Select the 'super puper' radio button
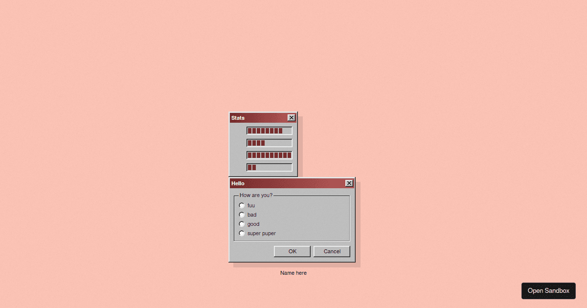Viewport: 587px width, 308px height. (242, 233)
